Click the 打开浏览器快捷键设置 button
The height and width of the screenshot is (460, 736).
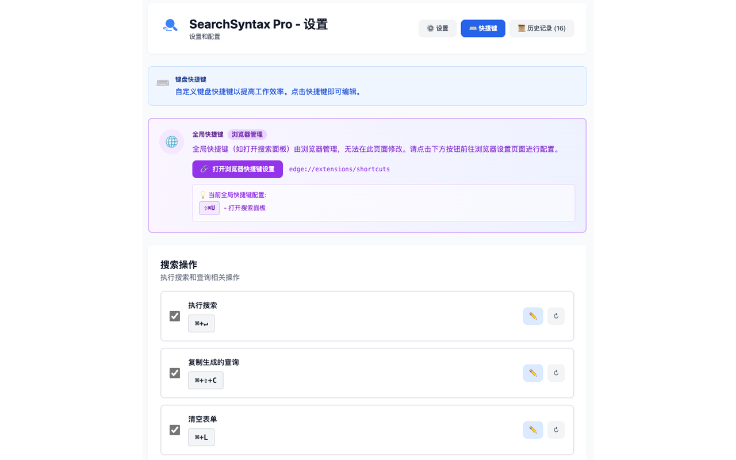[x=237, y=169]
